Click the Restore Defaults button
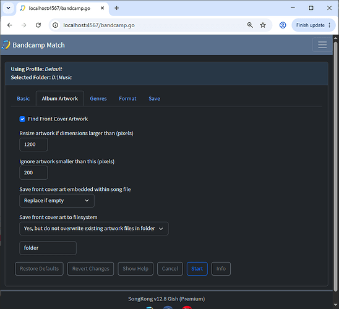Image resolution: width=339 pixels, height=309 pixels. pos(39,269)
